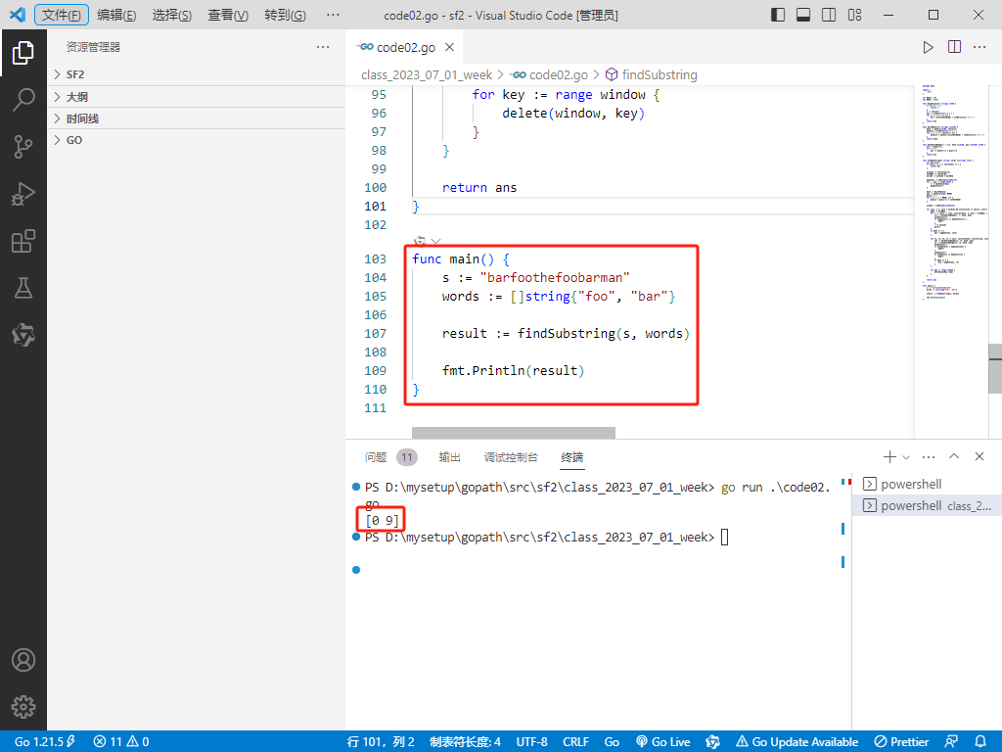This screenshot has width=1002, height=752.
Task: Switch to the 调试控制台 tab
Action: pyautogui.click(x=511, y=457)
